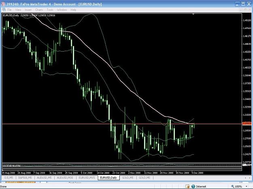This screenshot has width=253, height=189.
Task: Switch to the last GOLD,M5 chart tab
Action: [x=145, y=178]
